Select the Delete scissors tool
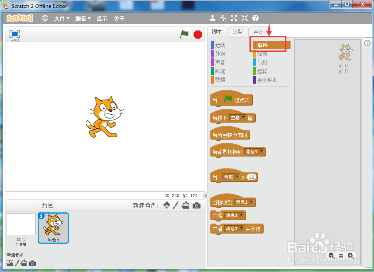The height and width of the screenshot is (272, 374). coord(223,18)
